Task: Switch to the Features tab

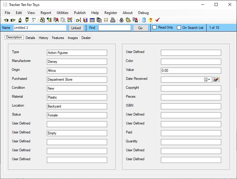Action: (58, 38)
